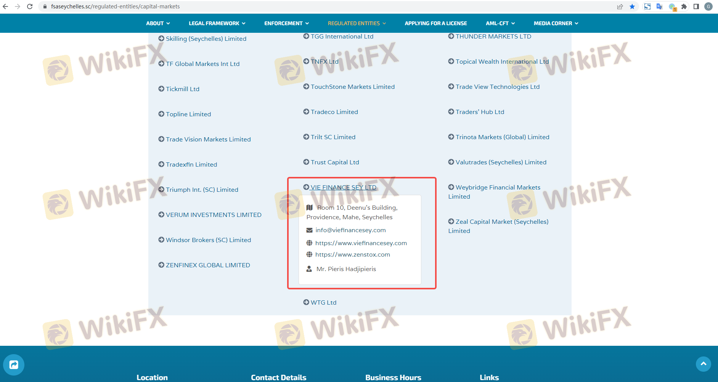Click the envelope icon beside info@viefinancesey.com

pos(310,230)
